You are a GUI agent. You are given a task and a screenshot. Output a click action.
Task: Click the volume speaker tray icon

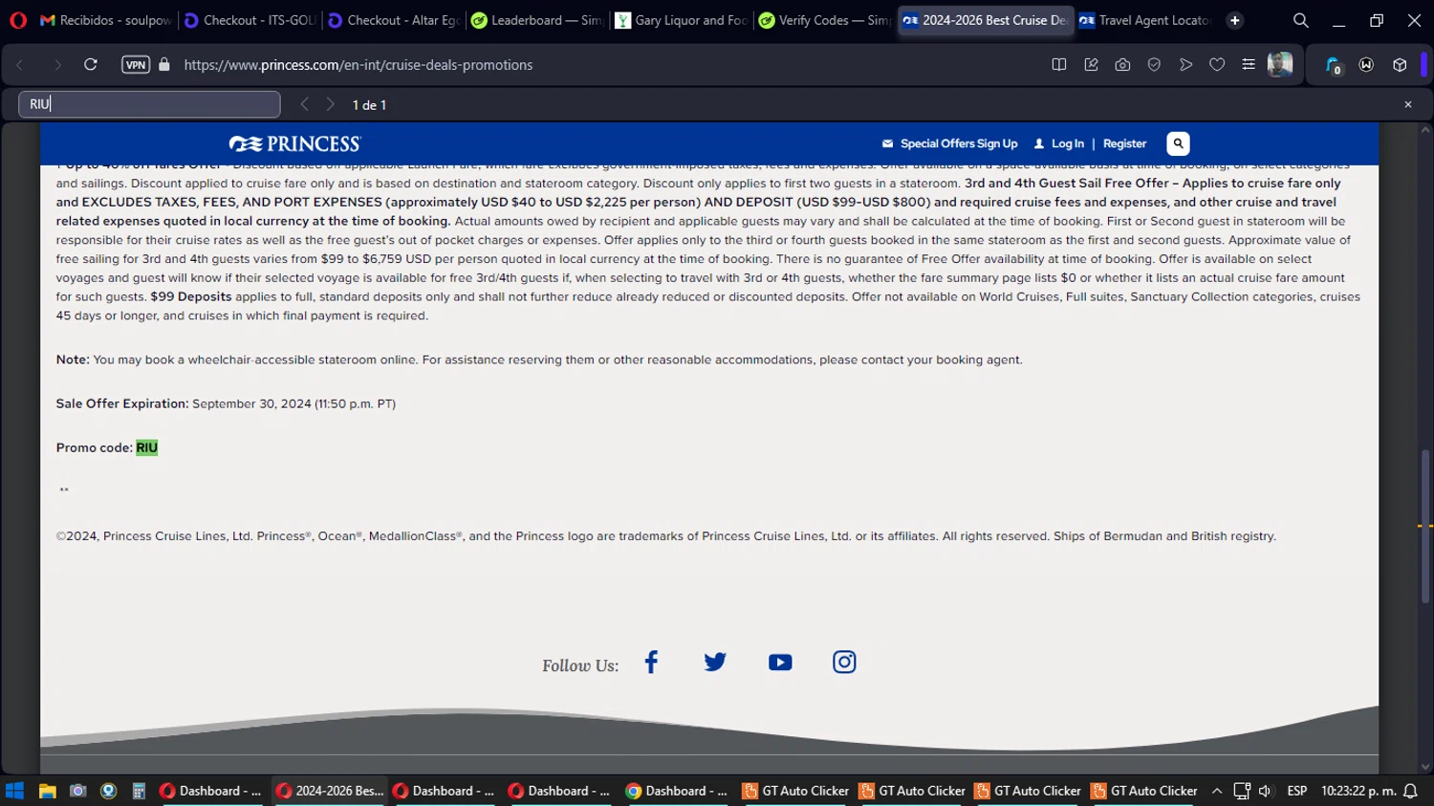1266,791
